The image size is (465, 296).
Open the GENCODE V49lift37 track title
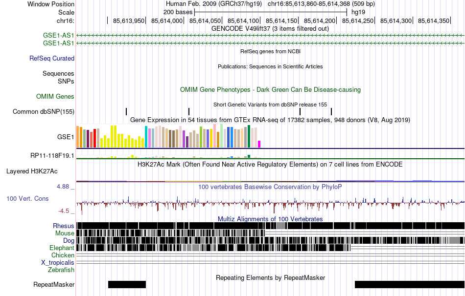pos(270,29)
